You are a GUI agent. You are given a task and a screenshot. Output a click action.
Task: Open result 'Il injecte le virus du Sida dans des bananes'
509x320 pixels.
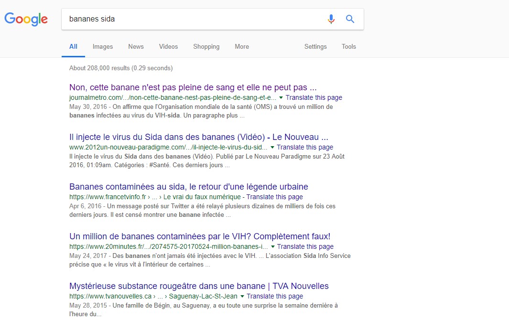point(199,137)
